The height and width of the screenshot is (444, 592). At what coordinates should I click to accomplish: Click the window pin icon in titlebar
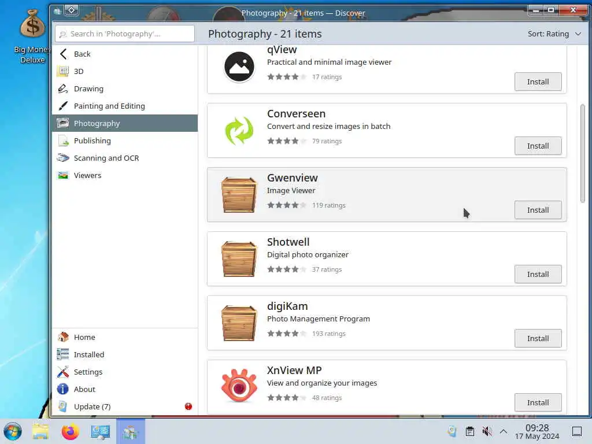[x=71, y=10]
